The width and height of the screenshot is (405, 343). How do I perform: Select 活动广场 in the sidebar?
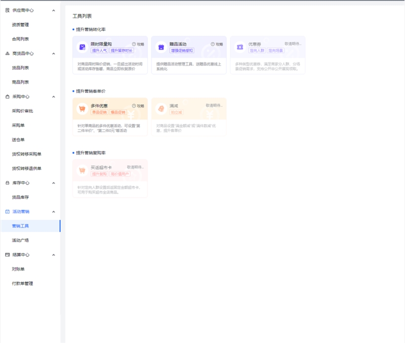click(x=20, y=240)
